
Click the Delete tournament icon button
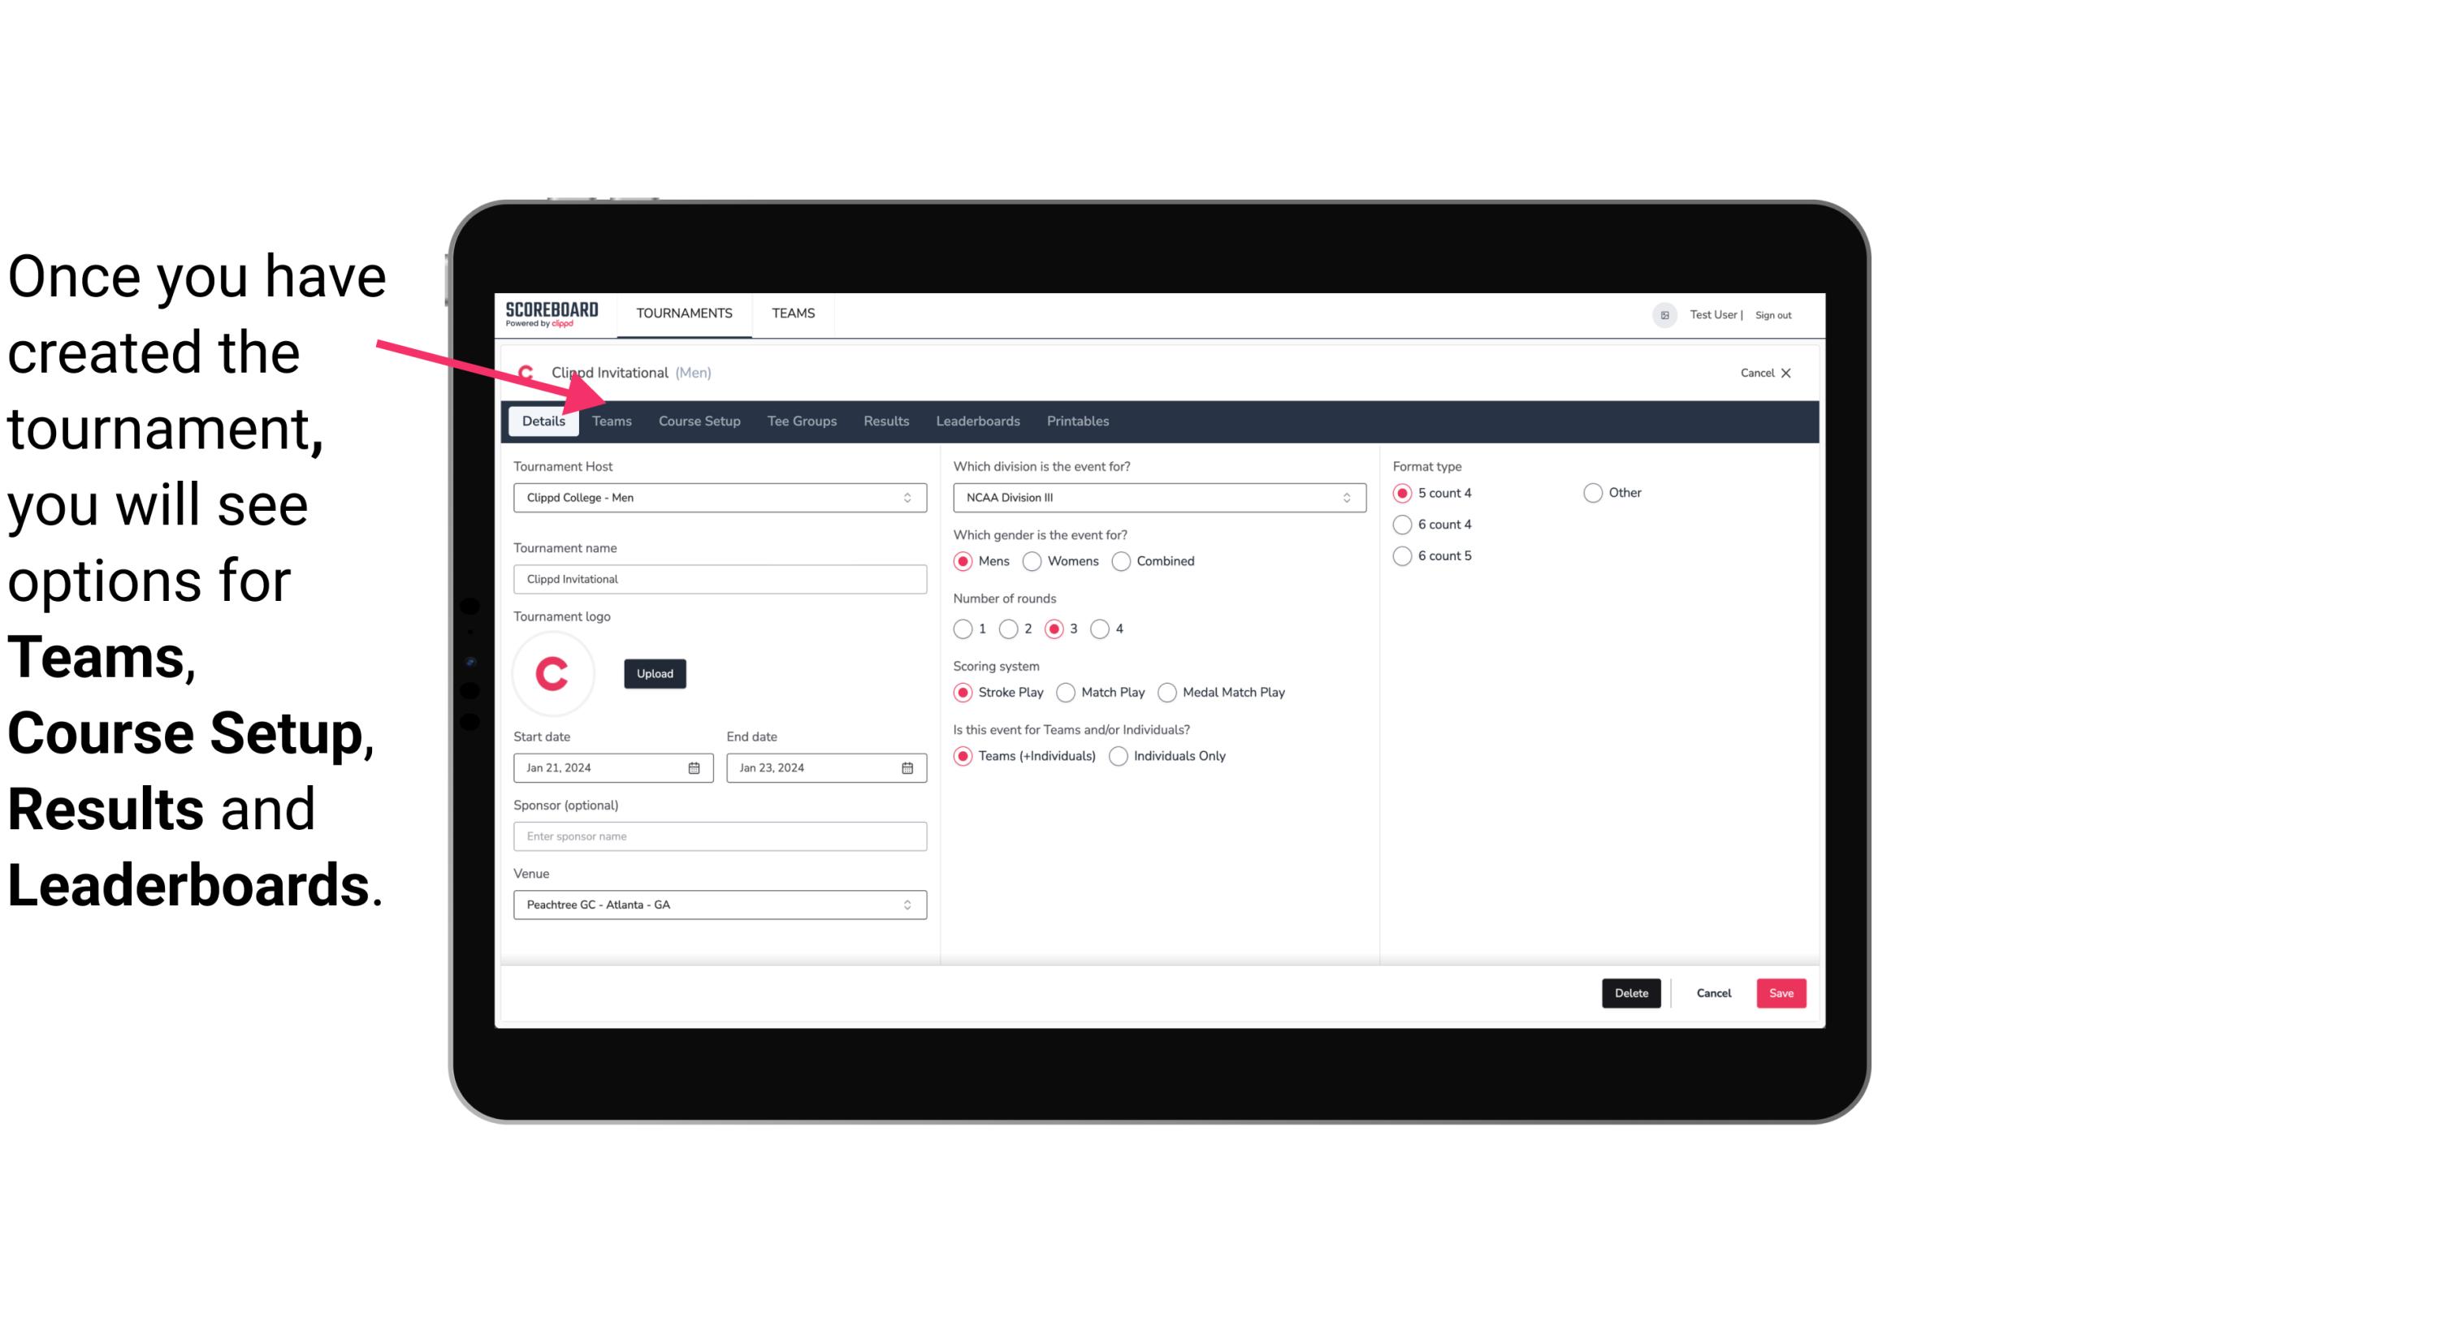pos(1629,993)
